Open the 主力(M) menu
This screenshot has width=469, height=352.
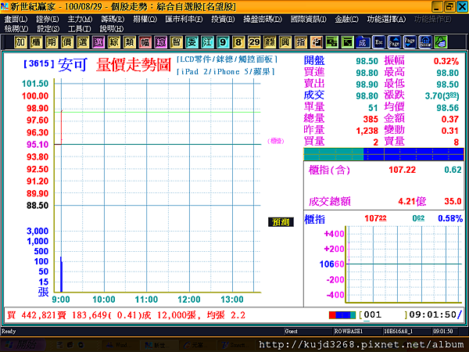coord(80,20)
